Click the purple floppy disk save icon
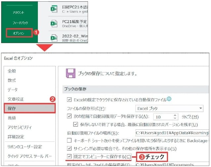Image resolution: width=211 pixels, height=167 pixels. point(70,74)
